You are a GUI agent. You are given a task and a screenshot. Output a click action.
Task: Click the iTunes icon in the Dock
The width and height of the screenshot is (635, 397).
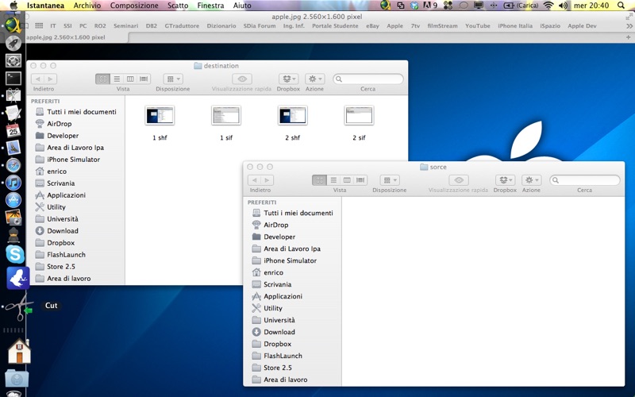13,183
